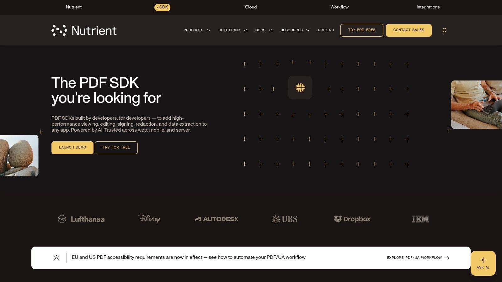This screenshot has height=282, width=502.
Task: Open the Docs dropdown menu
Action: point(264,30)
